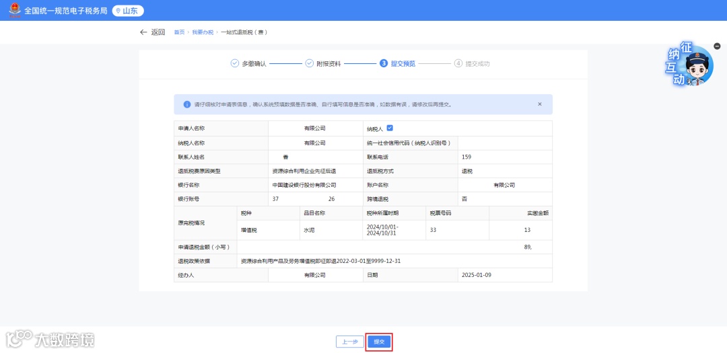Select the 提交预览 step
This screenshot has height=353, width=727.
click(397, 63)
